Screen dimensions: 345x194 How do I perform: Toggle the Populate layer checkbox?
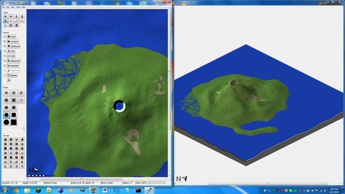(x=5, y=66)
